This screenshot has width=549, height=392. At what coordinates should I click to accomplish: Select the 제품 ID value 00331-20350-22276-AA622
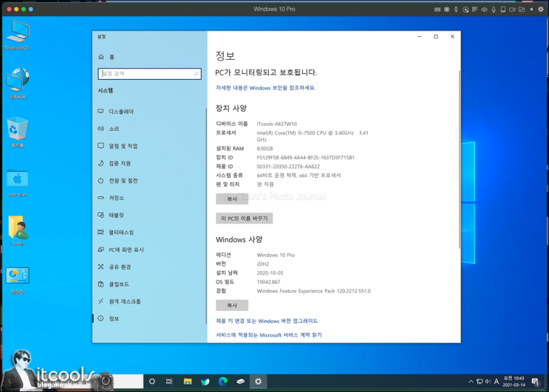coord(288,166)
